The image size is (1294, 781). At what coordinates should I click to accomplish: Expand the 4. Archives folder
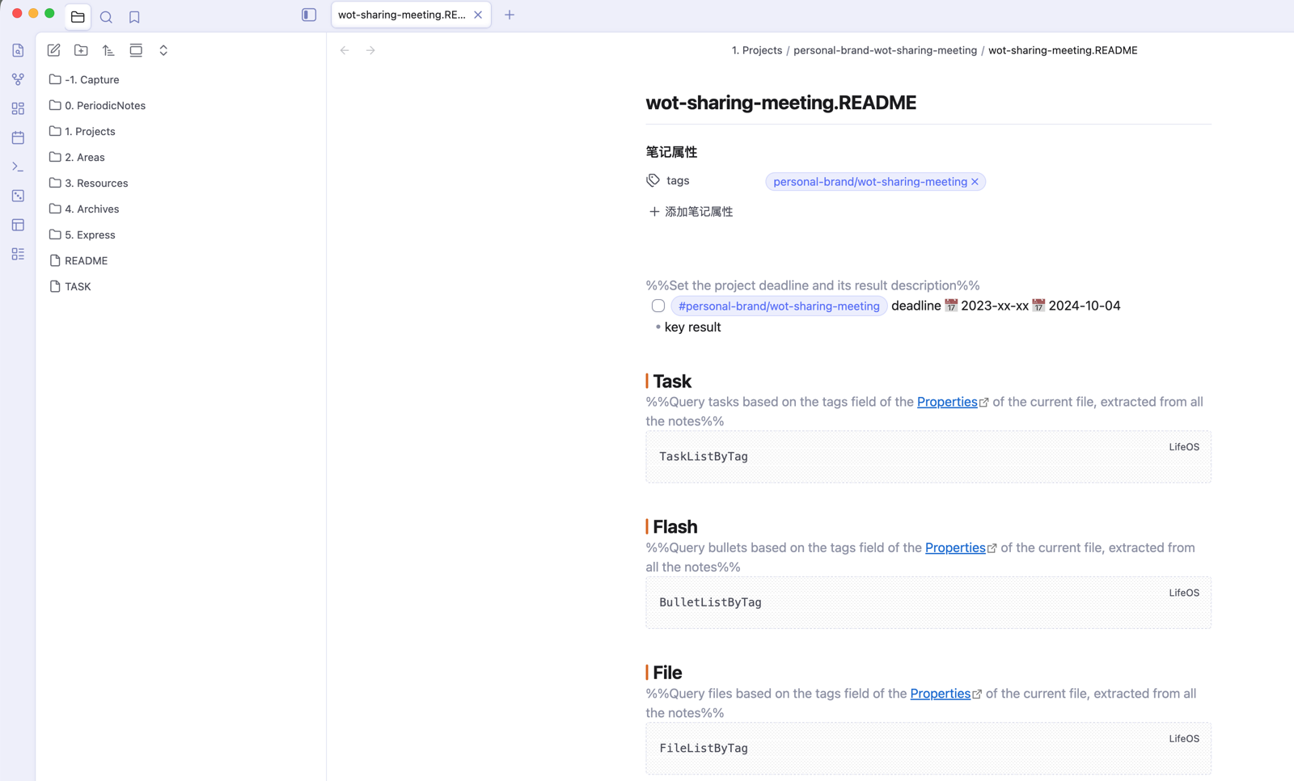(x=84, y=209)
